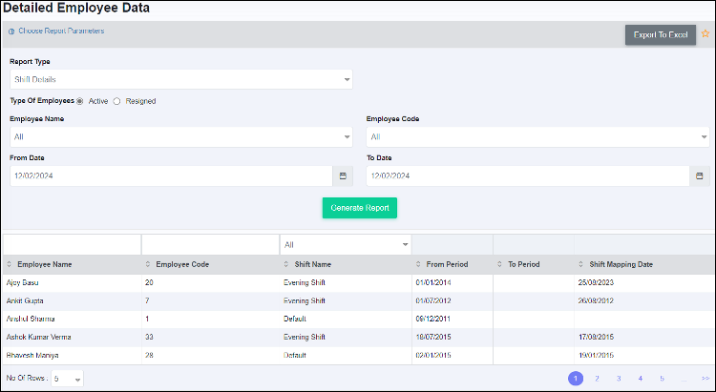This screenshot has height=392, width=716.
Task: Go to page 2 of results
Action: (597, 379)
